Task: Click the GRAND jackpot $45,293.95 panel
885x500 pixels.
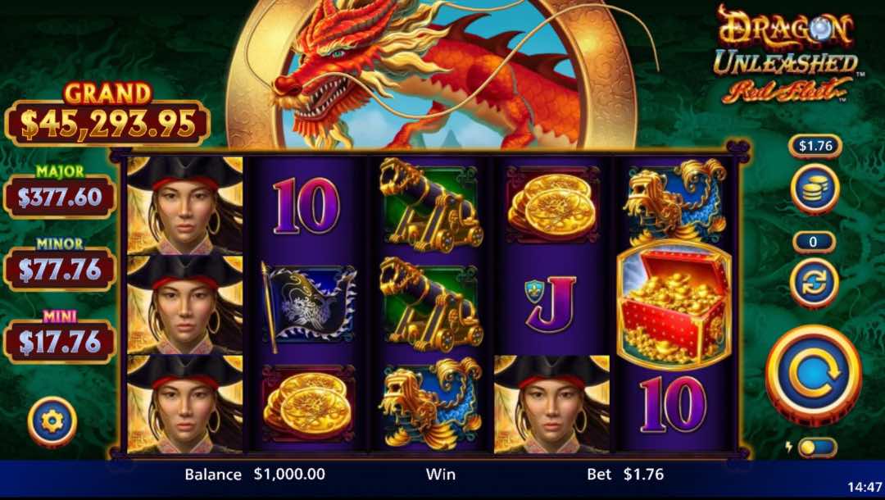Action: [x=107, y=115]
